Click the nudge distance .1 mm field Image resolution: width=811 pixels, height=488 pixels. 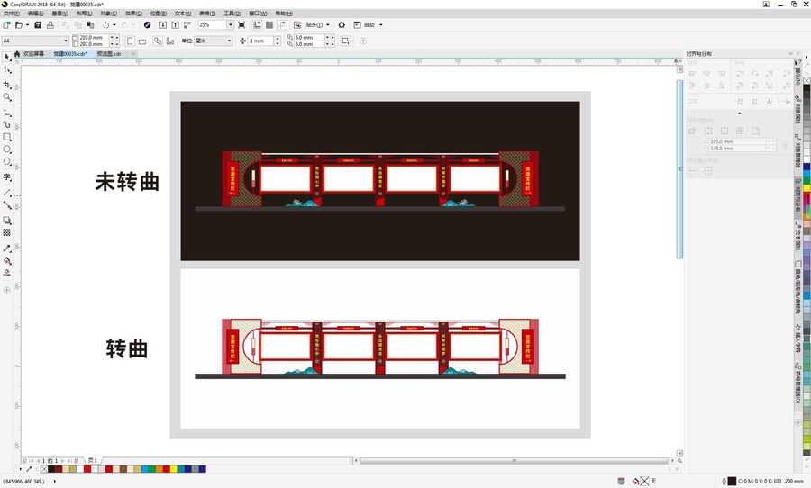pyautogui.click(x=260, y=41)
